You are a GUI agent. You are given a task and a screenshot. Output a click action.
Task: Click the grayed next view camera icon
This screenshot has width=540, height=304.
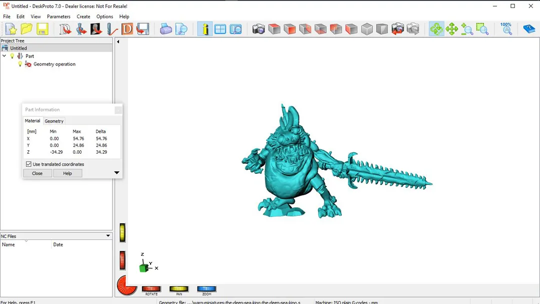(x=413, y=29)
